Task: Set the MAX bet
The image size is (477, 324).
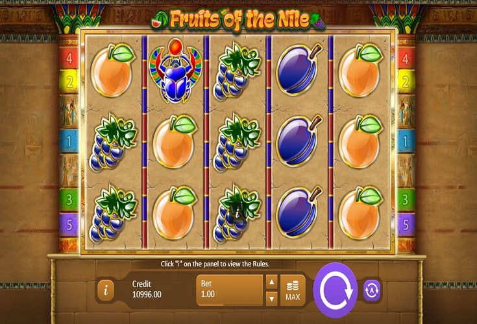Action: click(x=293, y=290)
